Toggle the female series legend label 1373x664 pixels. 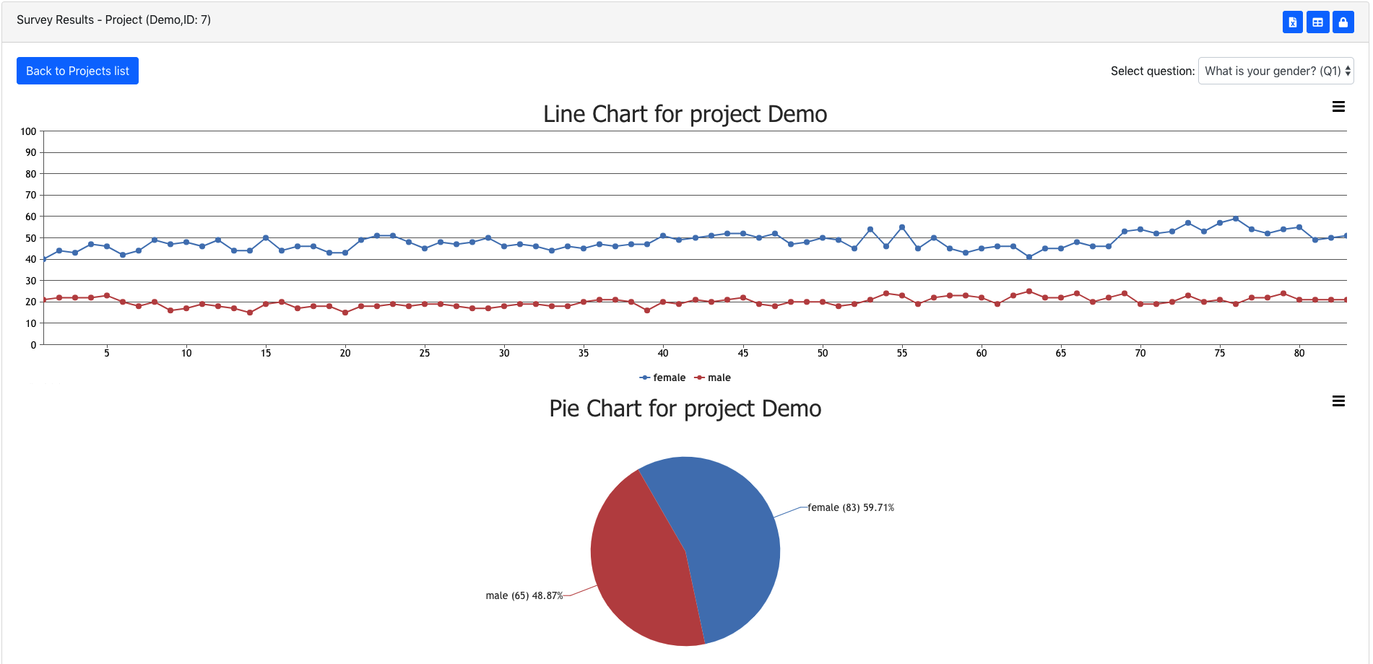(x=669, y=377)
